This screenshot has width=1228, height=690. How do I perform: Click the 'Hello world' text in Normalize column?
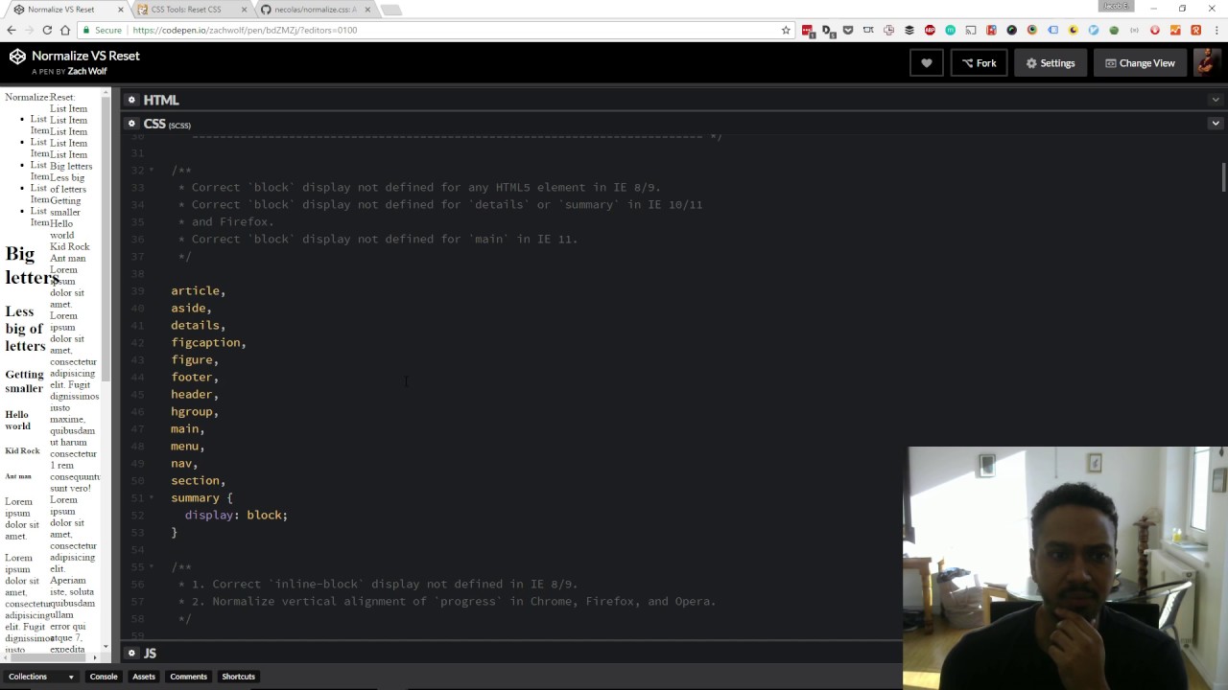coord(17,421)
